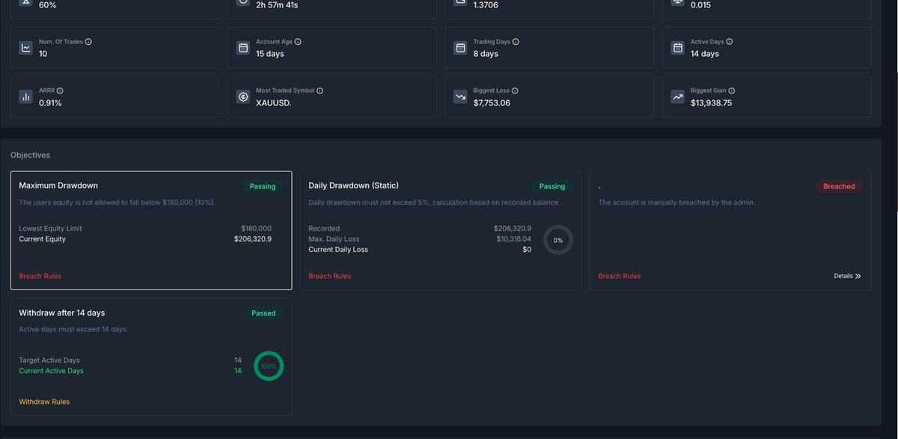Click the Account Age calendar icon
Image resolution: width=898 pixels, height=439 pixels.
click(243, 48)
